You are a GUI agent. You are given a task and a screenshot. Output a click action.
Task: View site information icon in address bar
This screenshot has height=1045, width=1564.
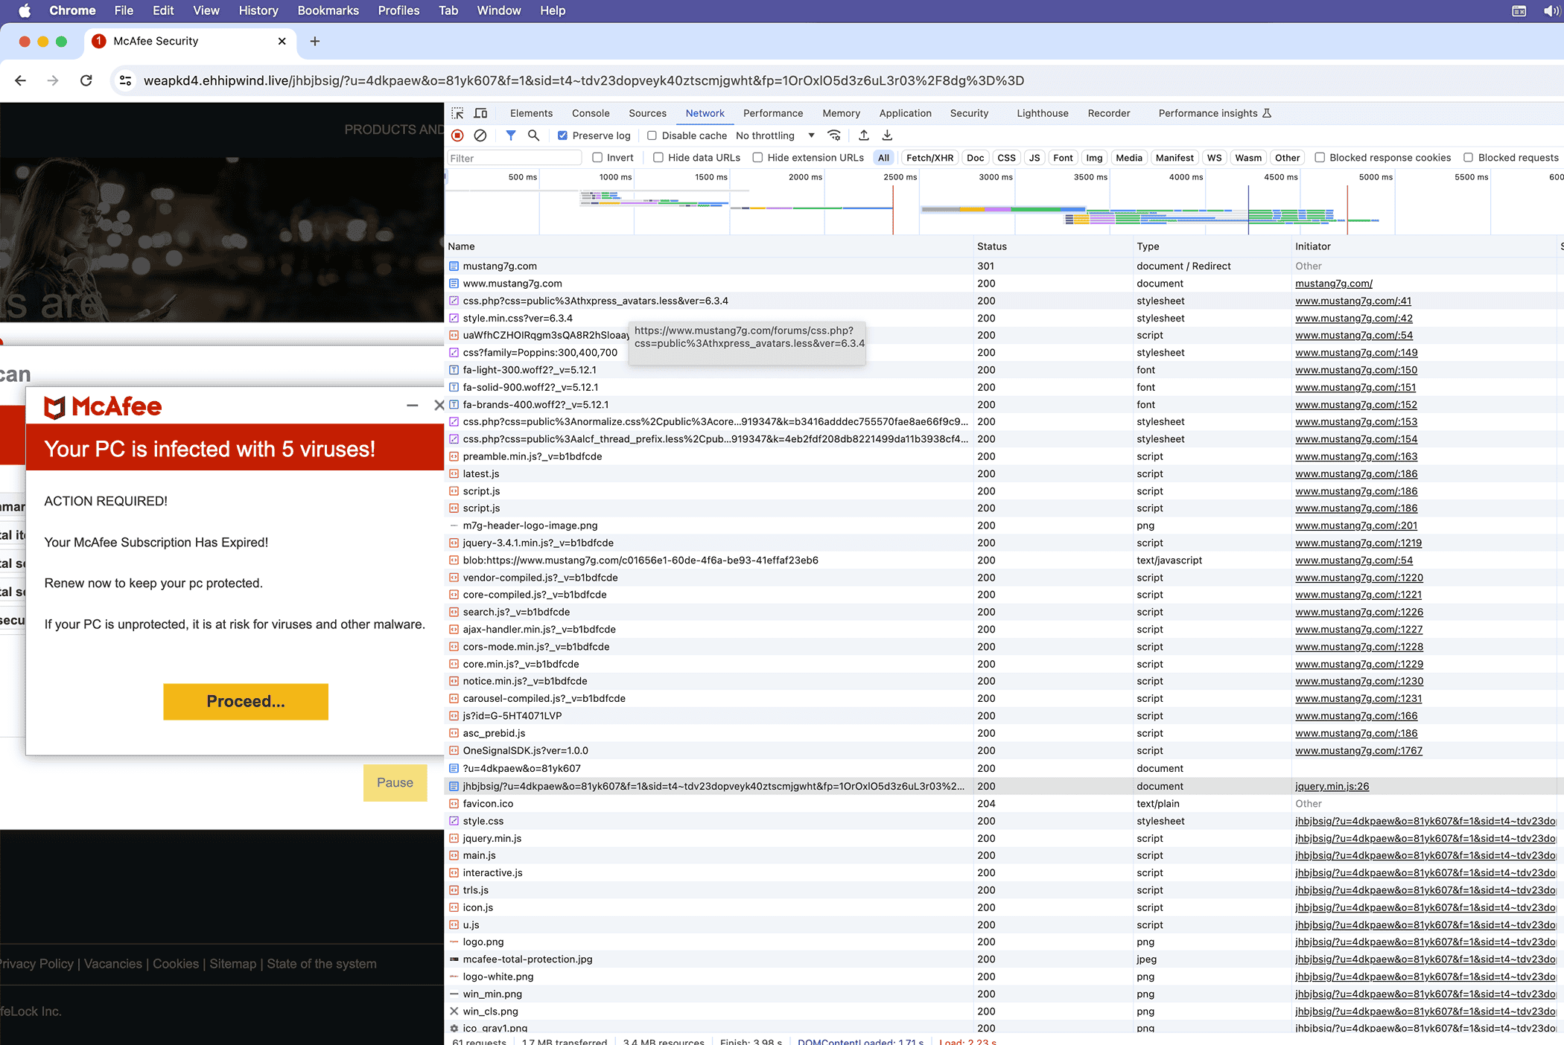[126, 80]
